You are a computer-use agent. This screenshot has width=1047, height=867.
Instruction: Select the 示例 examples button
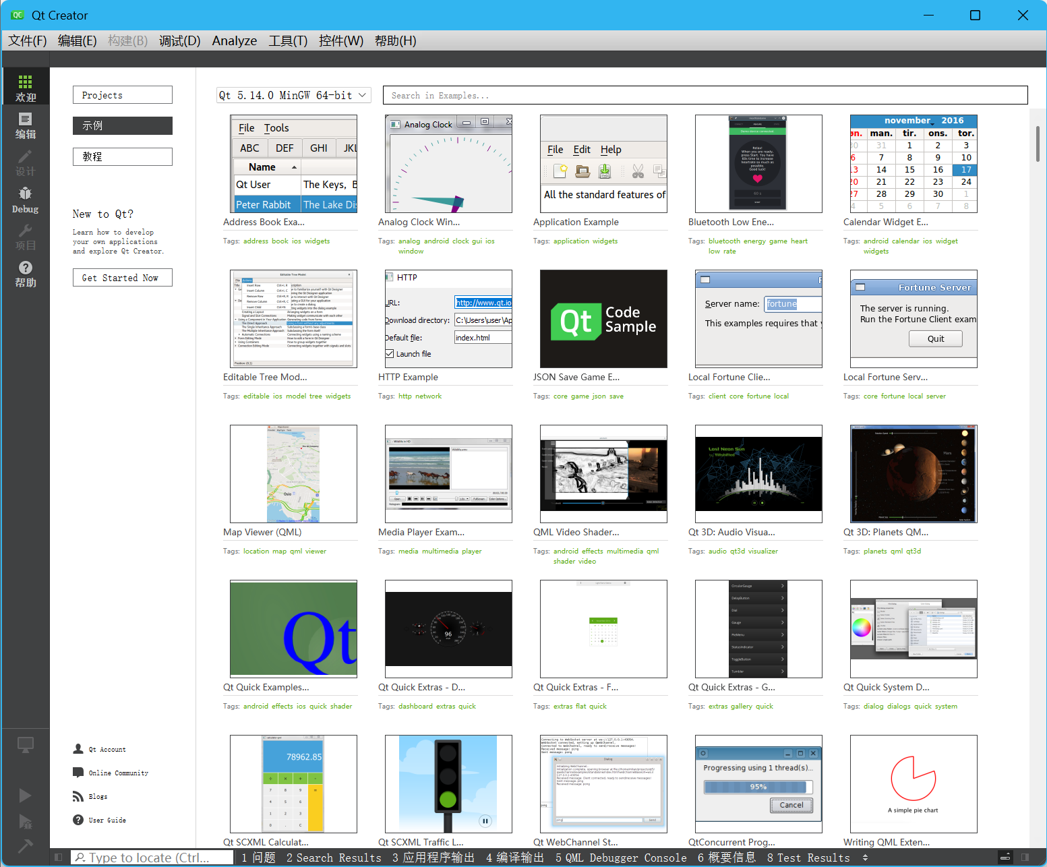pos(123,125)
